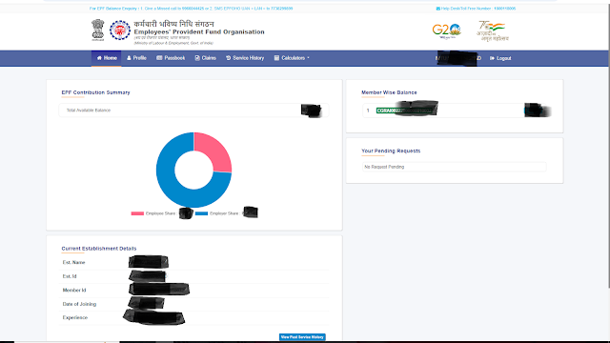Click the Passbook icon in the navigation bar
The height and width of the screenshot is (343, 610).
(159, 58)
